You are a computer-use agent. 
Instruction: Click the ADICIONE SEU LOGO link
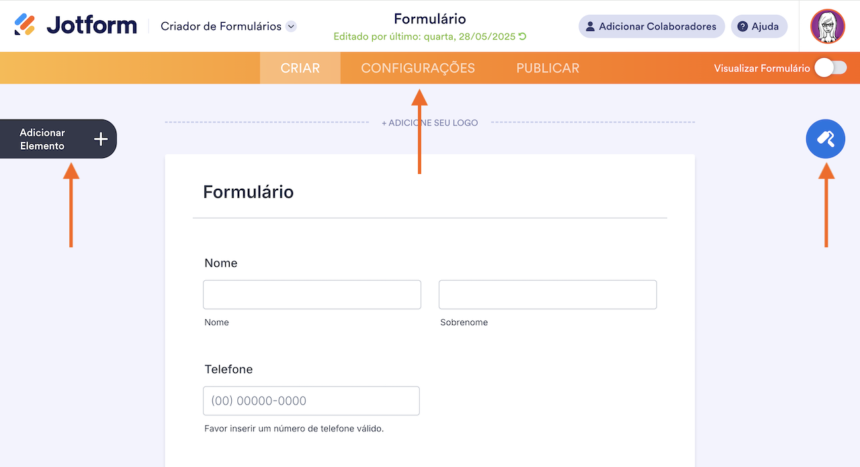429,122
